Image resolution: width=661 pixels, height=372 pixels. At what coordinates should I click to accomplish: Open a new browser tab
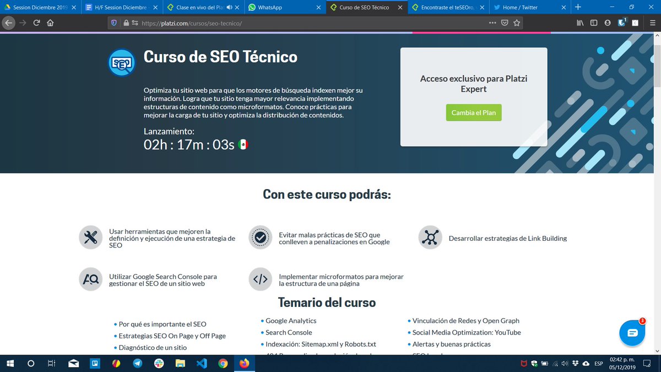(578, 7)
